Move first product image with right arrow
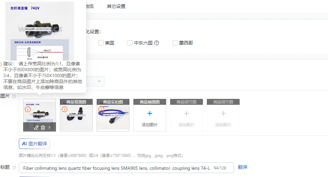 pyautogui.click(x=50, y=128)
